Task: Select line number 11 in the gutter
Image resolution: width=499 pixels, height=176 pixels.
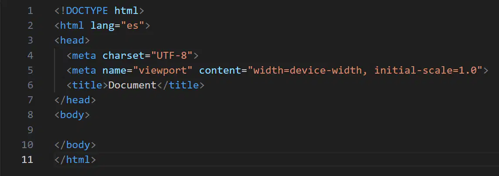Action: tap(27, 159)
